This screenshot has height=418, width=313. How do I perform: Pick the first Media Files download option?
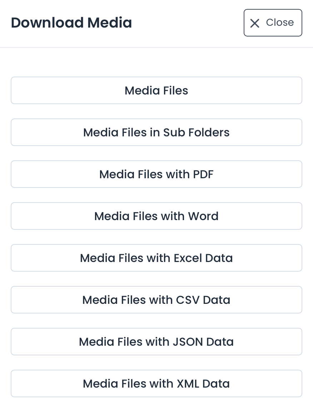tap(156, 90)
